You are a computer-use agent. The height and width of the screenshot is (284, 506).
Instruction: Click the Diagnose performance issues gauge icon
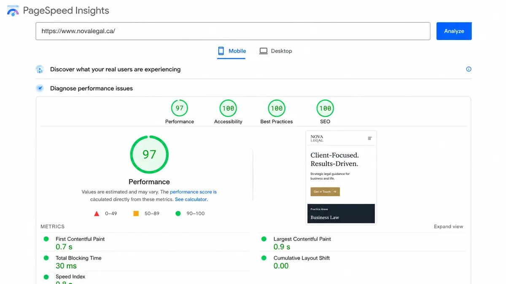[x=40, y=88]
